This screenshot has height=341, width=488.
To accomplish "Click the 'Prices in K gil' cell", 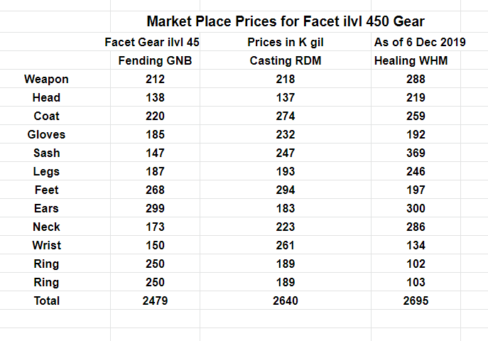I will click(x=286, y=43).
